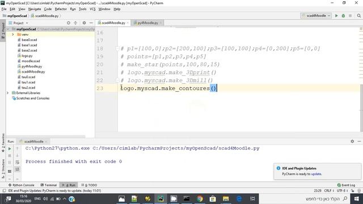The width and height of the screenshot is (363, 204).
Task: Toggle scroll to end in Run panel
Action: (x=17, y=169)
